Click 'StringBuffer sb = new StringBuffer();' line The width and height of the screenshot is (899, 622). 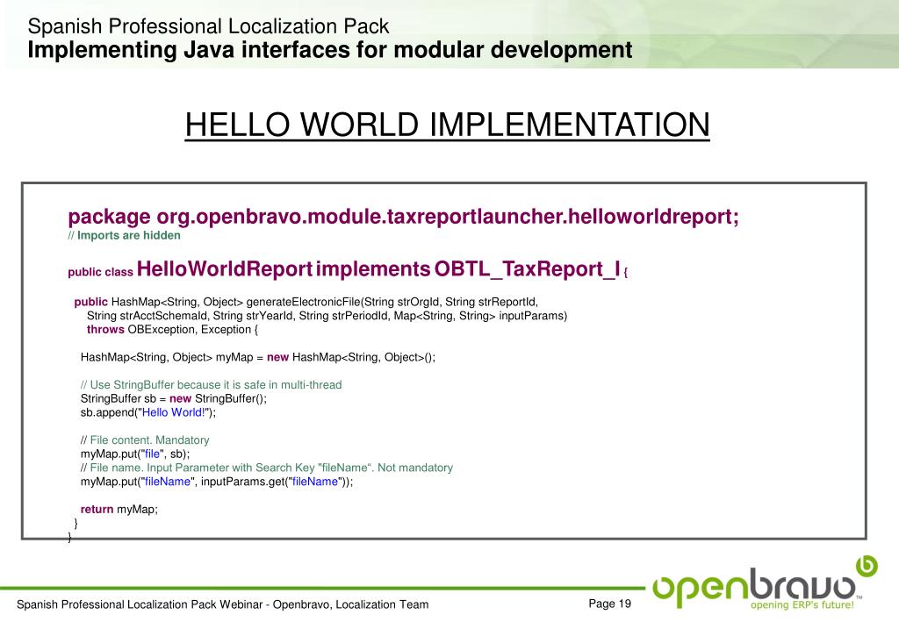pyautogui.click(x=174, y=398)
